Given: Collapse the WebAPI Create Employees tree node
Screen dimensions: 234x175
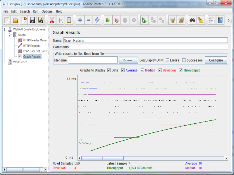Looking at the screenshot, I should point(5,29).
